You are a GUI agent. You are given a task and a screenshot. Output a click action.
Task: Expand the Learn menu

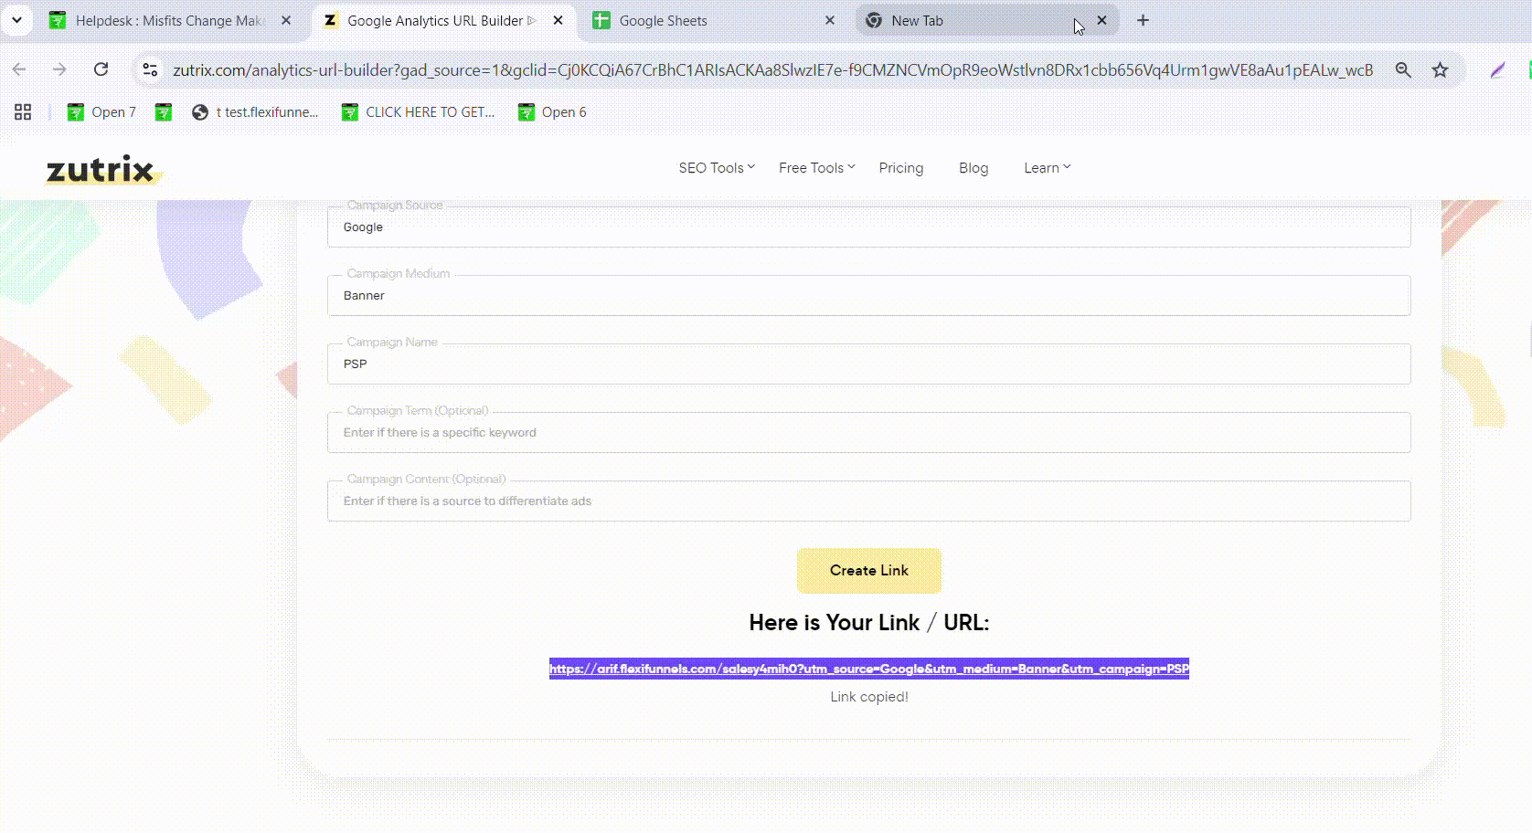click(1047, 168)
